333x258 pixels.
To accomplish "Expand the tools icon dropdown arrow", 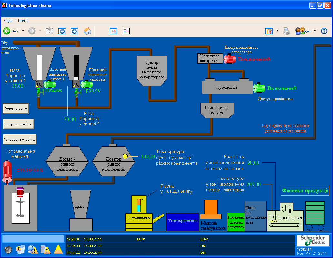I will point(277,31).
